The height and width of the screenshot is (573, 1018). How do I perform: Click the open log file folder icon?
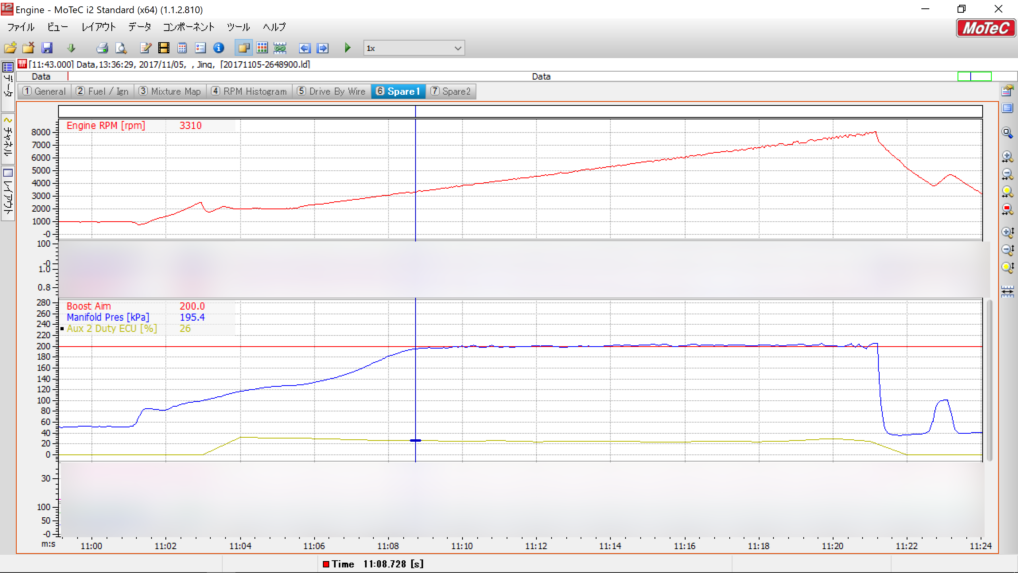10,48
